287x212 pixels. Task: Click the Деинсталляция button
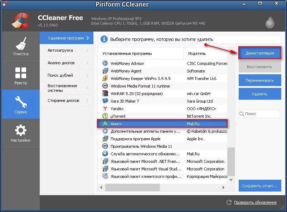[260, 53]
